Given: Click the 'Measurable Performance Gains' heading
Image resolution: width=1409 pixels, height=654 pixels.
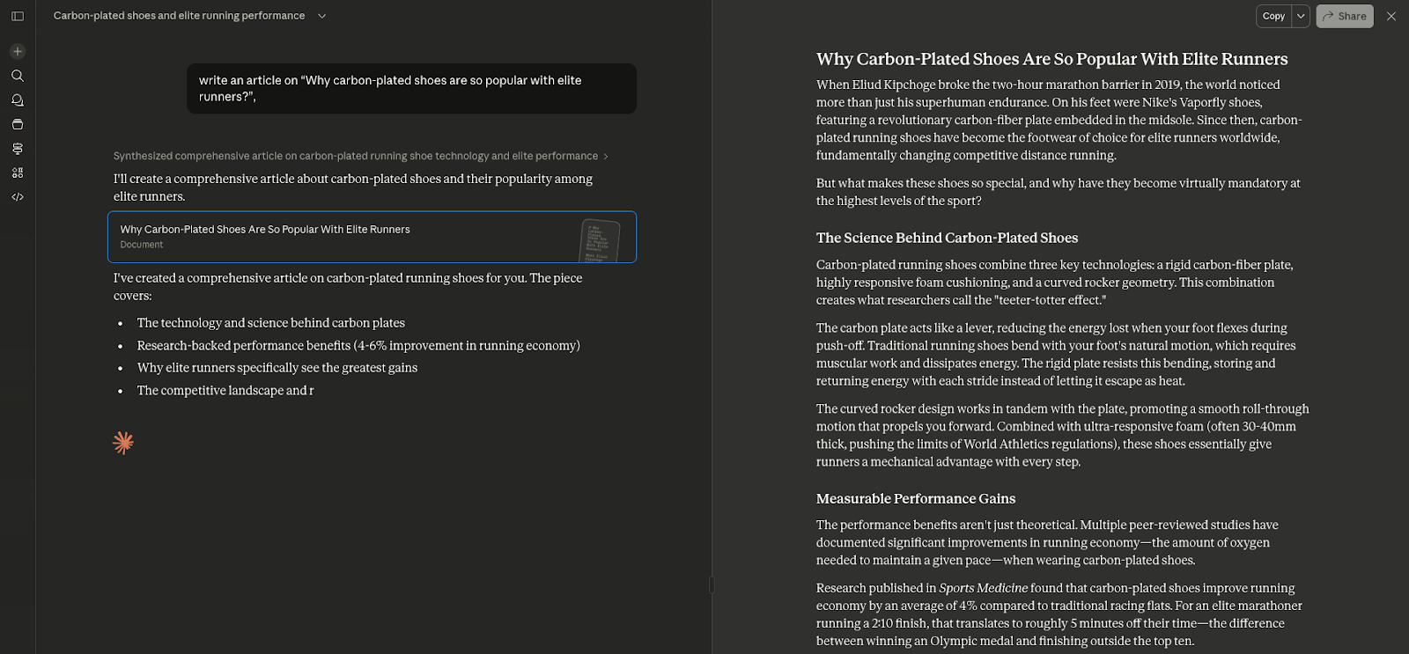Looking at the screenshot, I should pos(916,498).
